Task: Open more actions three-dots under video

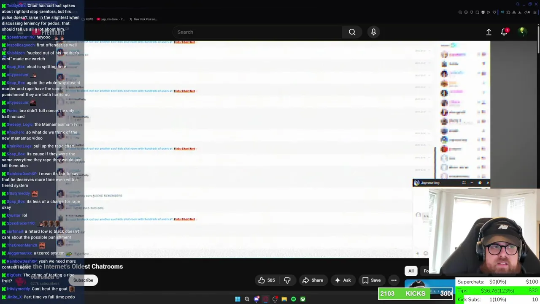Action: click(x=394, y=280)
